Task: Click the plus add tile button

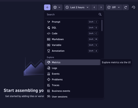Action: [x=47, y=7]
